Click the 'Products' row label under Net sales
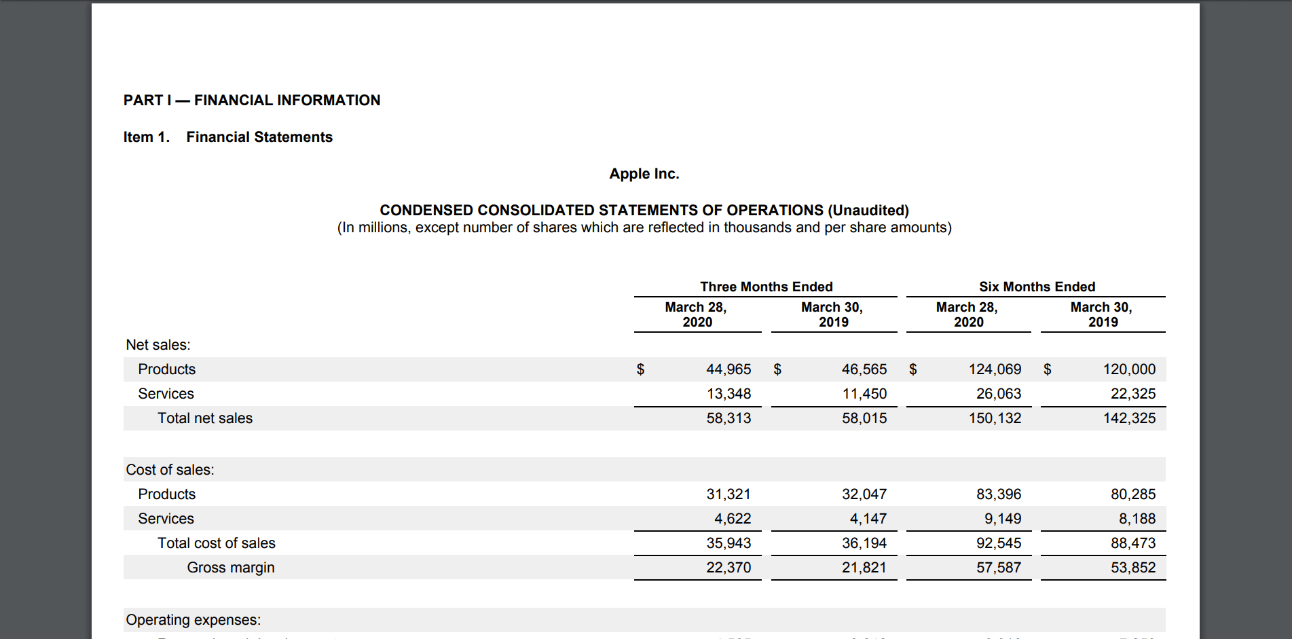 pos(167,369)
